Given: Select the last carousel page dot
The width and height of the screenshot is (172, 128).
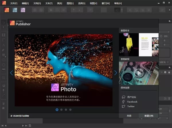Looking at the screenshot, I should pos(71,109).
